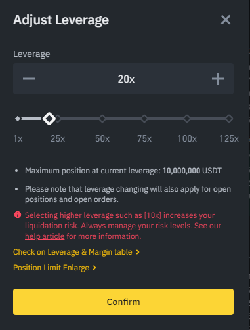This screenshot has height=330, width=250.
Task: Open the help article link
Action: 45,236
